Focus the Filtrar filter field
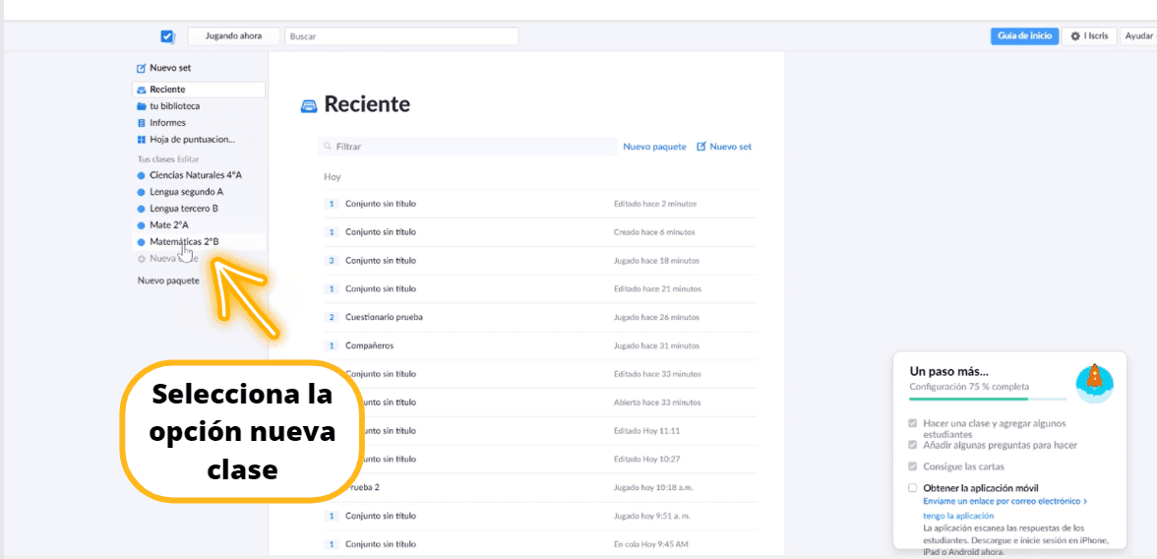This screenshot has height=559, width=1157. (x=467, y=147)
